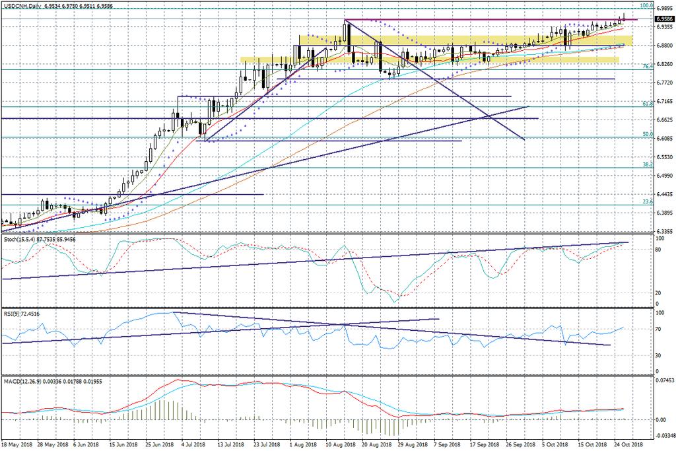676x451 pixels.
Task: Click the Fibonacci 23.6 level label
Action: [x=648, y=202]
